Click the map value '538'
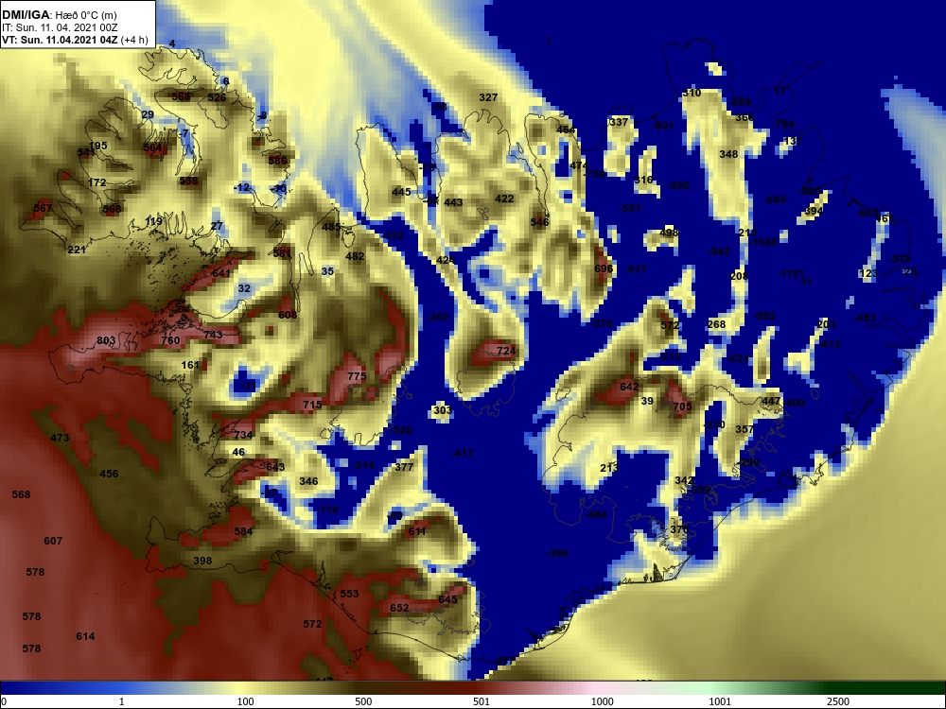Viewport: 946px width, 709px height. click(189, 181)
